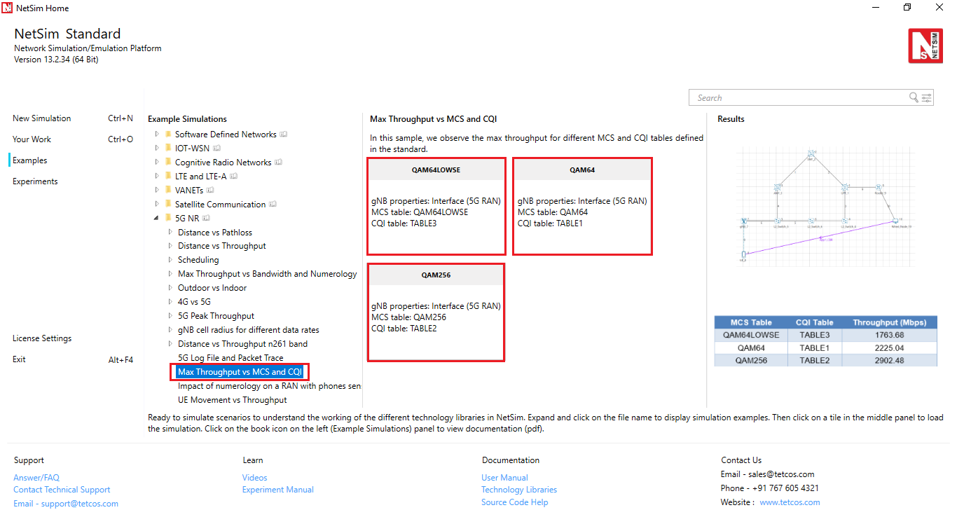The image size is (957, 510).
Task: Expand the VANETs folder
Action: [x=157, y=191]
